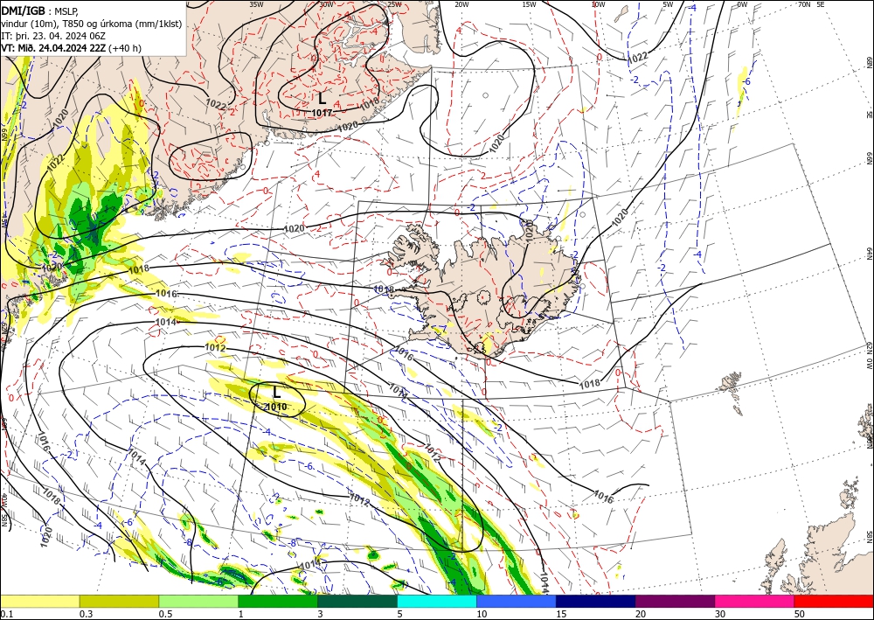Select the 1010 pressure value under the southern low
The image size is (874, 620).
[x=276, y=407]
